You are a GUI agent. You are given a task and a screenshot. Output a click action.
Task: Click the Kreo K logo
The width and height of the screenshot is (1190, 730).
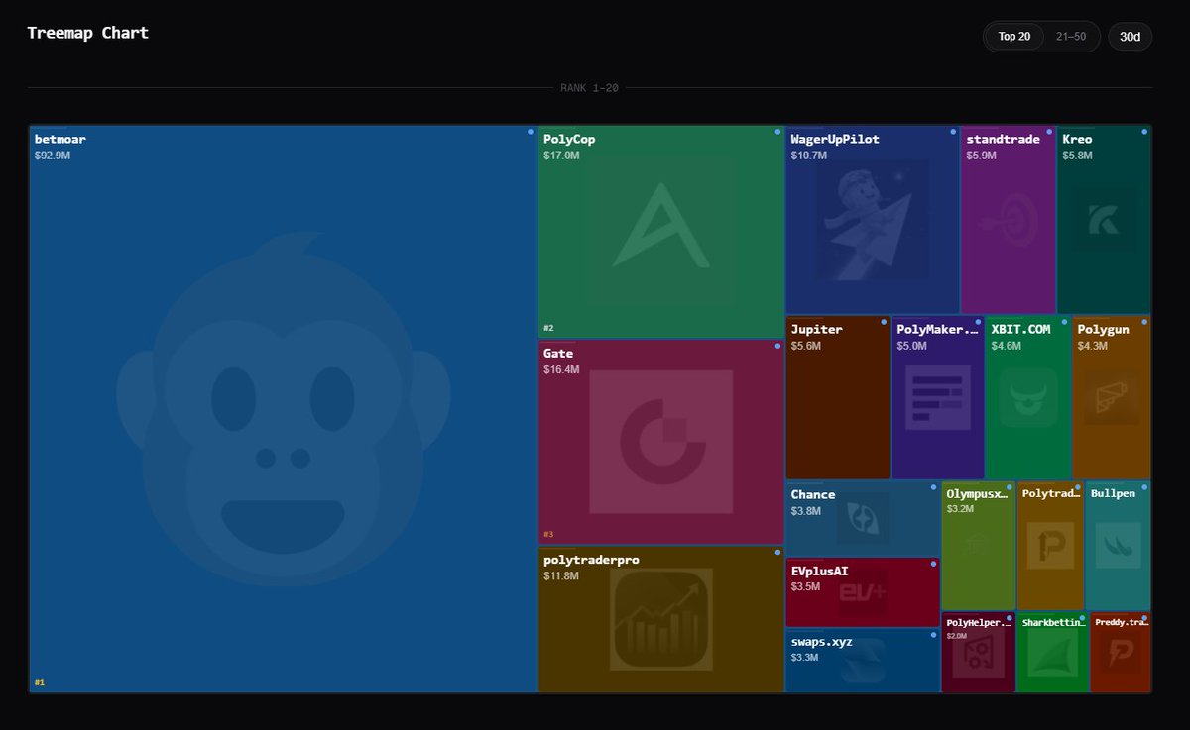pos(1104,220)
